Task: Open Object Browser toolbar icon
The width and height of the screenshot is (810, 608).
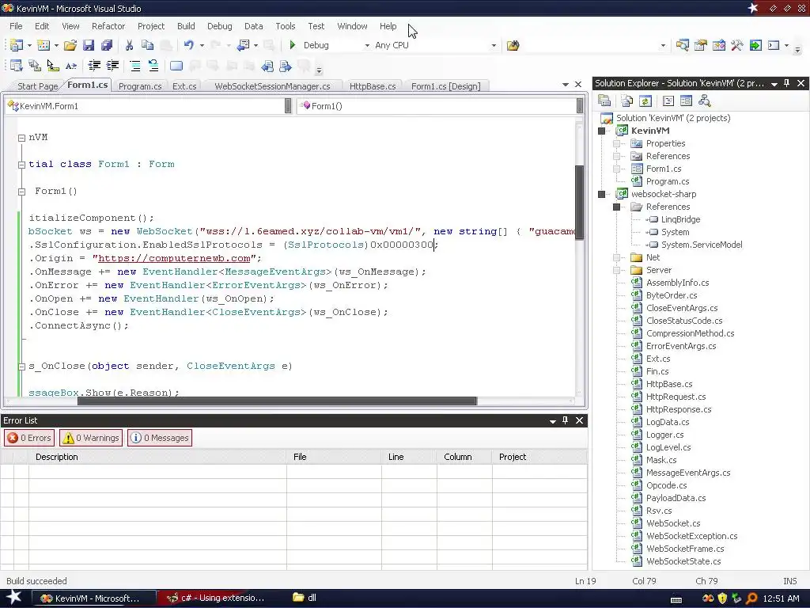Action: (718, 45)
